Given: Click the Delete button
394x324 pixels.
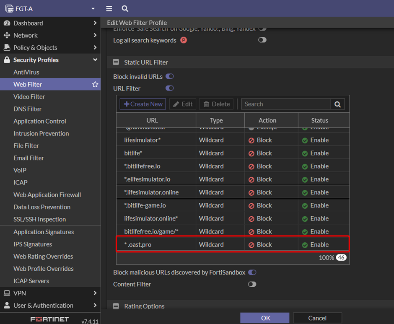Looking at the screenshot, I should pyautogui.click(x=216, y=104).
